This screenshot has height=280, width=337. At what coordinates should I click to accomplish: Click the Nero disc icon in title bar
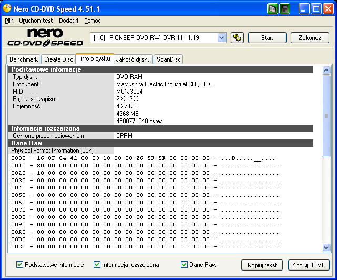tap(7, 8)
